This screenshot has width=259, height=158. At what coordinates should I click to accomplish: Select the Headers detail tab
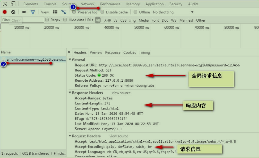(x=80, y=52)
